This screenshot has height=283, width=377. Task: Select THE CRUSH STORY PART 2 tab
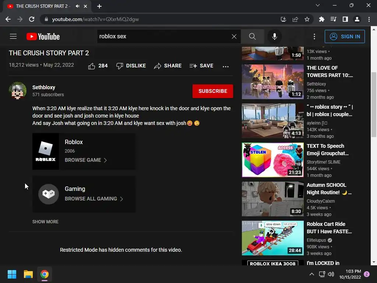(x=47, y=6)
